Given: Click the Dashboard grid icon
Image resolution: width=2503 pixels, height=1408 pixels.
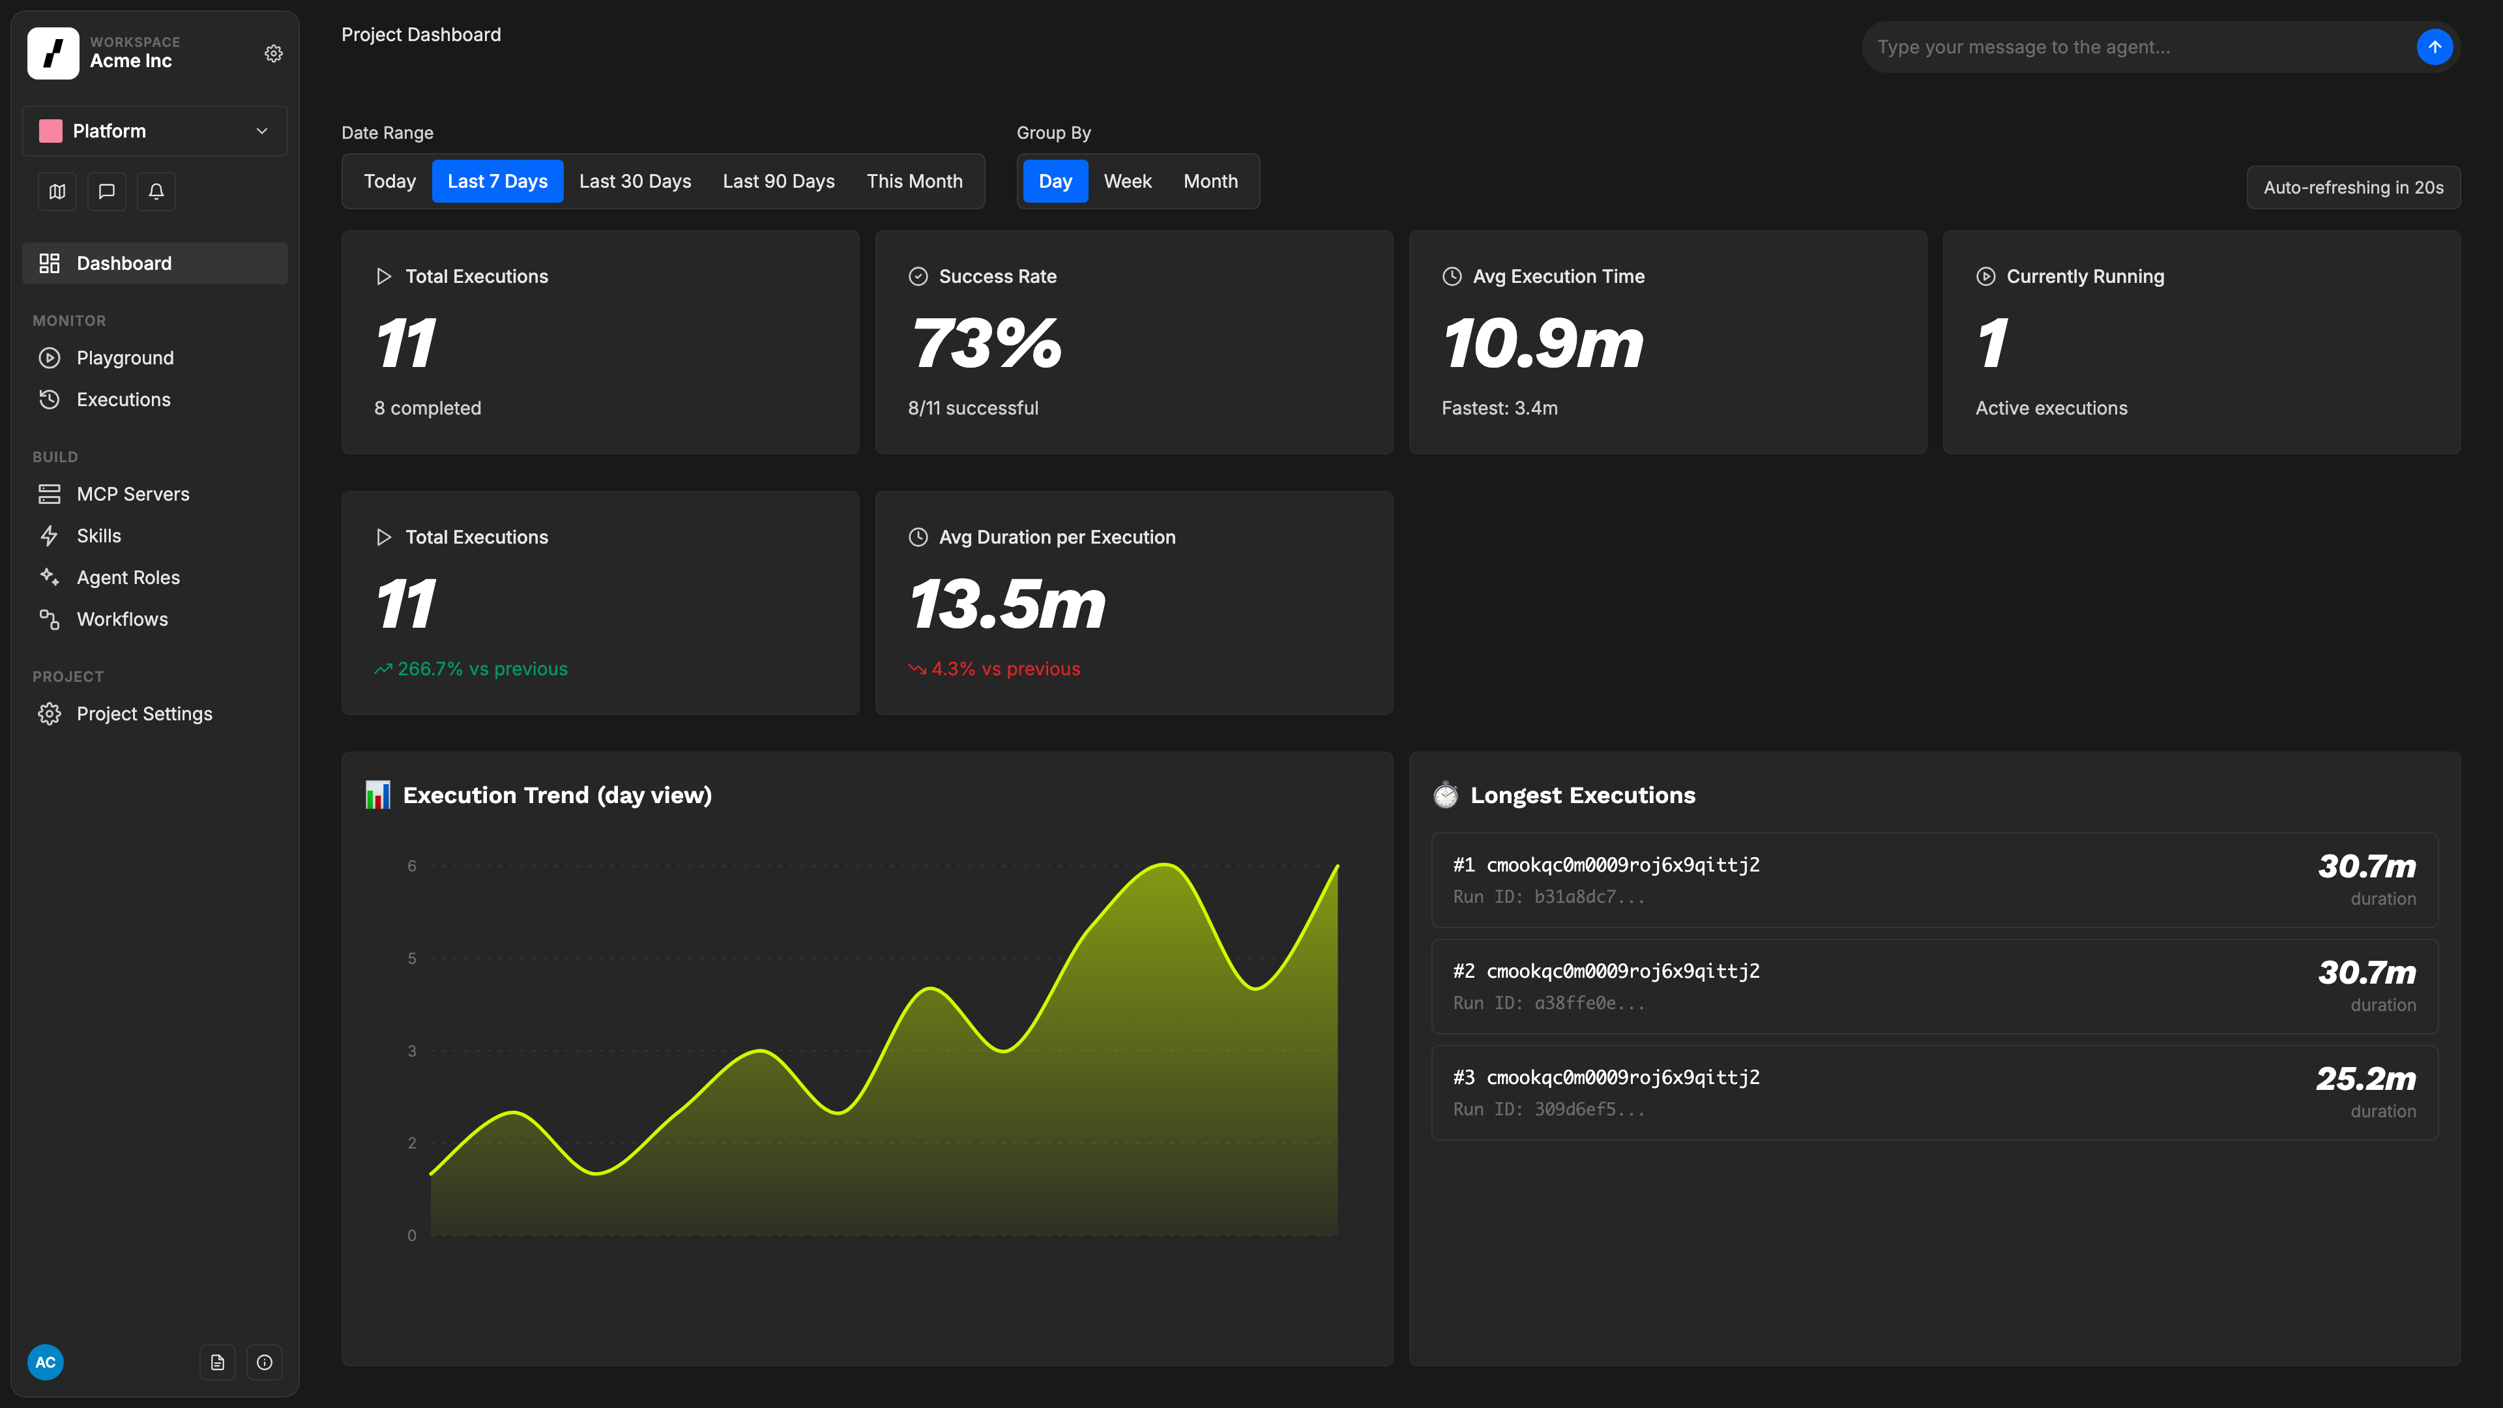Looking at the screenshot, I should [x=50, y=263].
